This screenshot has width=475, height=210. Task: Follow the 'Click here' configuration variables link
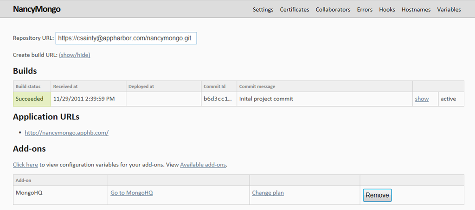coord(26,165)
